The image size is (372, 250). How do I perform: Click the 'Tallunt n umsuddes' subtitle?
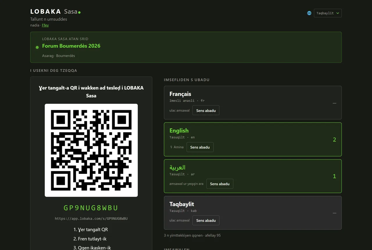[x=49, y=19]
